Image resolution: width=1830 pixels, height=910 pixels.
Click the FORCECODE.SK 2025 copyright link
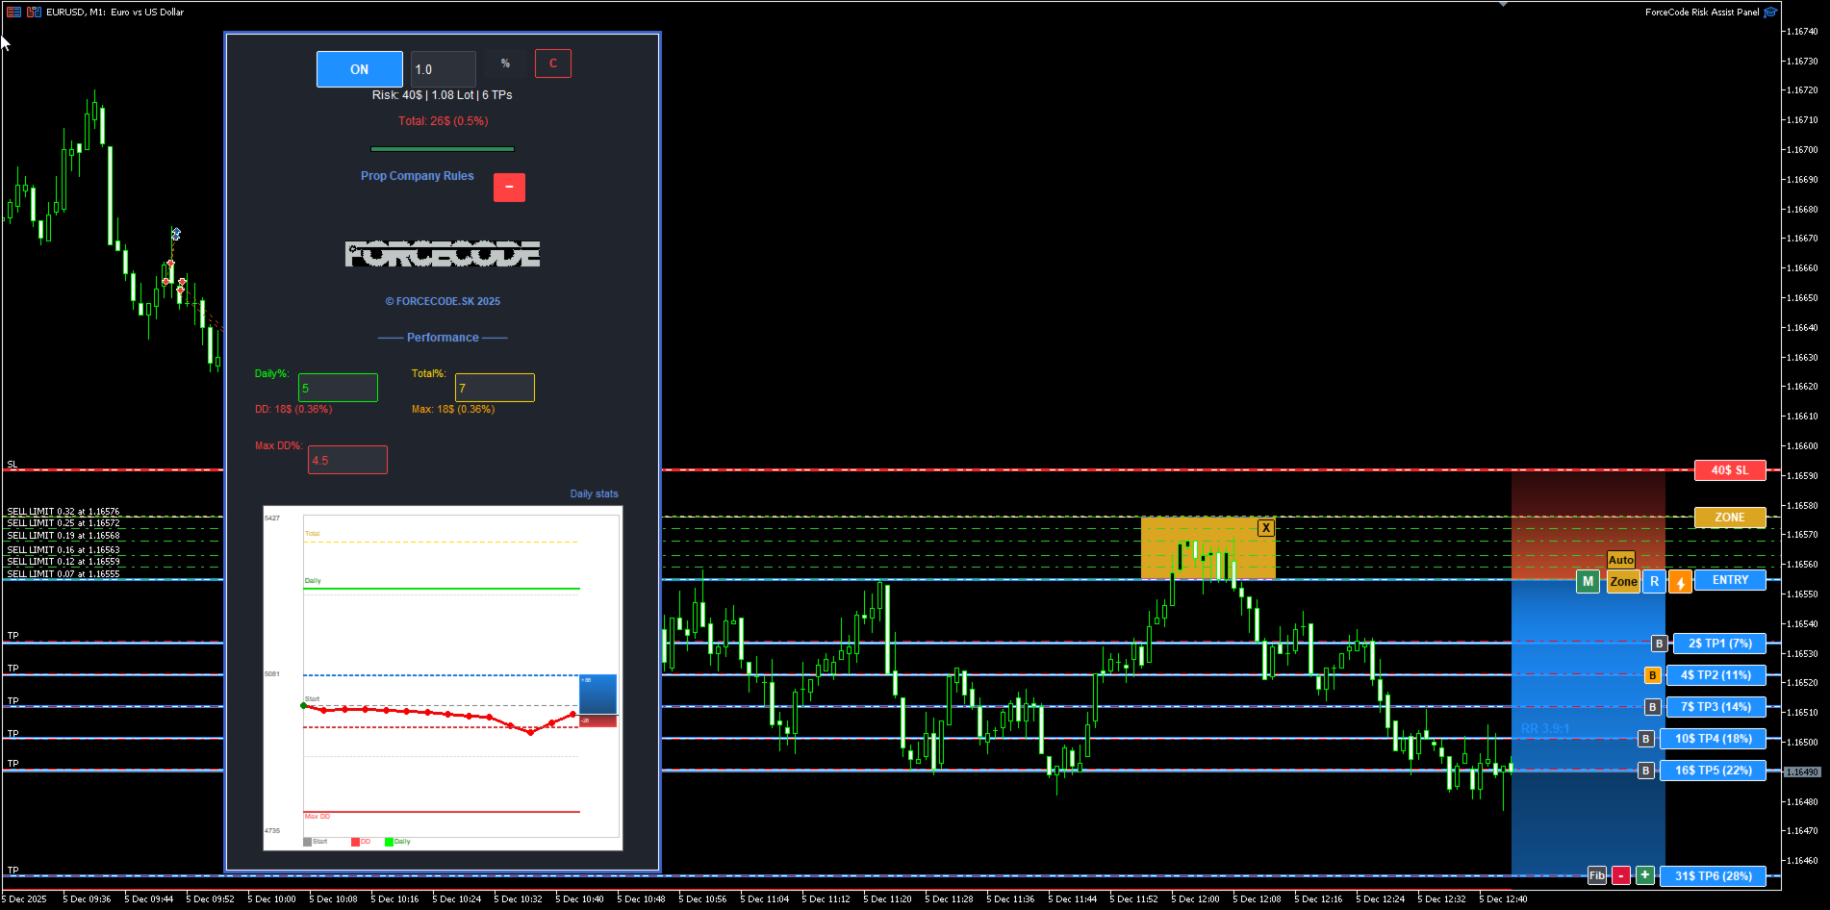[x=443, y=301]
